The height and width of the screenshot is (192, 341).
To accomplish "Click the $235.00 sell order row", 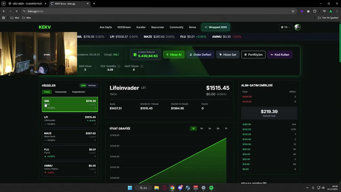I will (269, 102).
